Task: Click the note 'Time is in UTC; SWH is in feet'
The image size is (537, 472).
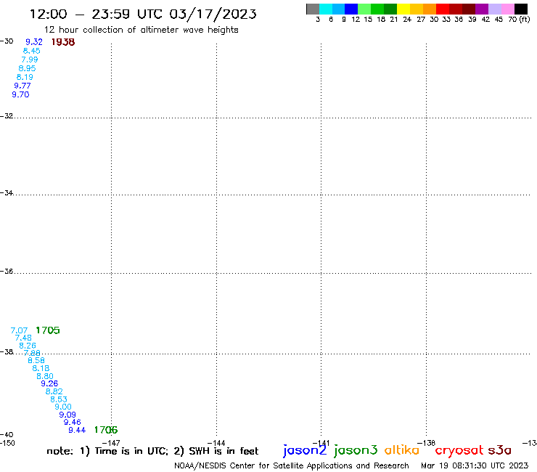Action: point(152,451)
